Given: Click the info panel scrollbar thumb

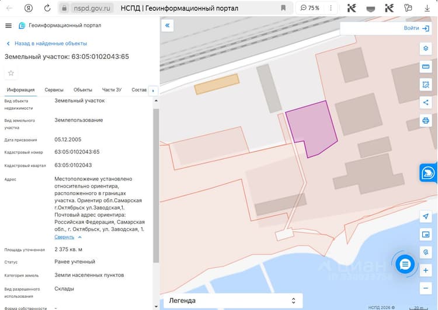Looking at the screenshot, I should 156,186.
